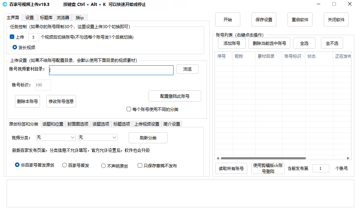The image size is (355, 208).
Task: Select the 不声明原创 radio button
Action: point(104,166)
